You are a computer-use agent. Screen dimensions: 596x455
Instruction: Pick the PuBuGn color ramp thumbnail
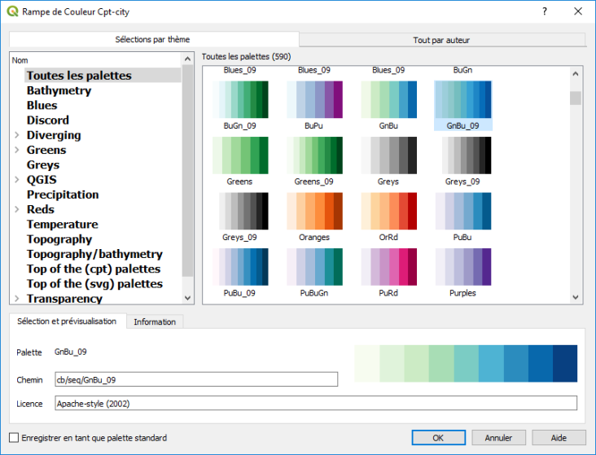pos(314,266)
